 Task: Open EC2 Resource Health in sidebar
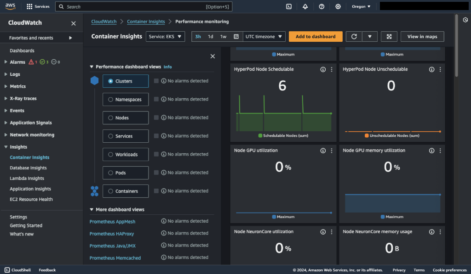pos(31,199)
